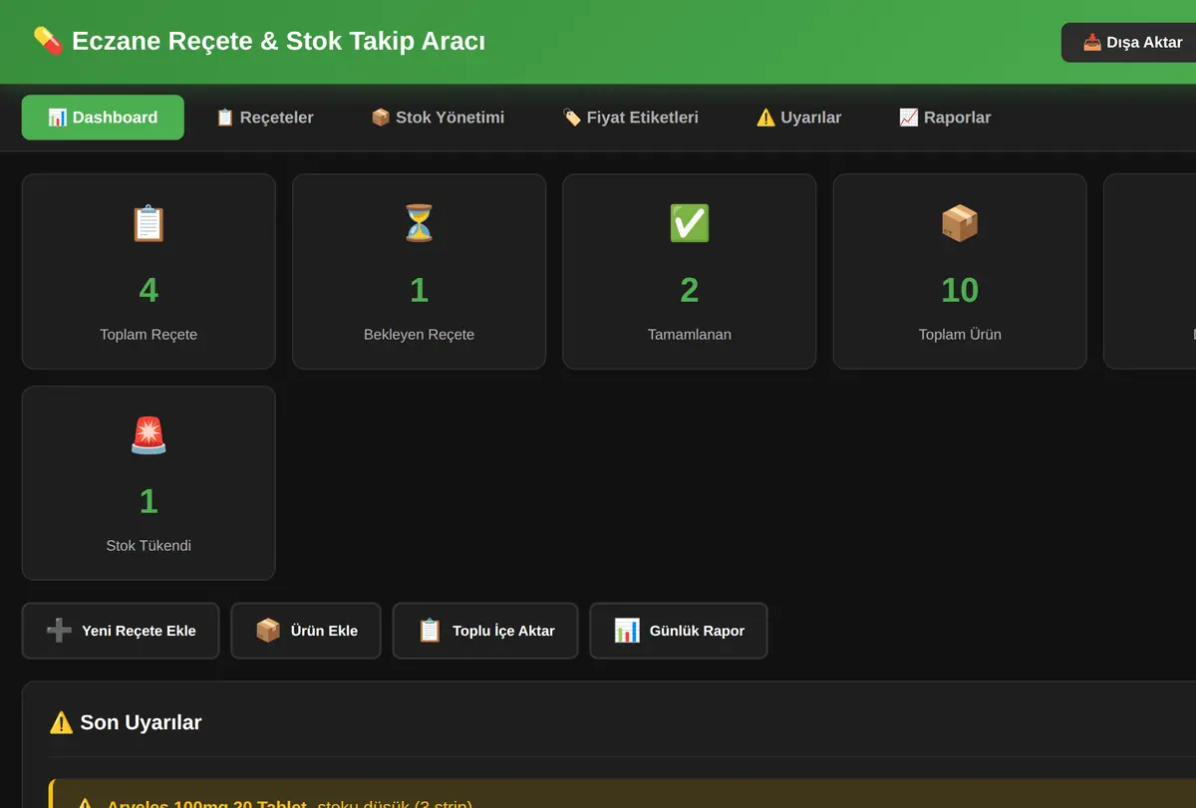Image resolution: width=1196 pixels, height=808 pixels.
Task: Click the box icon on Ürün Ekle
Action: (x=268, y=631)
